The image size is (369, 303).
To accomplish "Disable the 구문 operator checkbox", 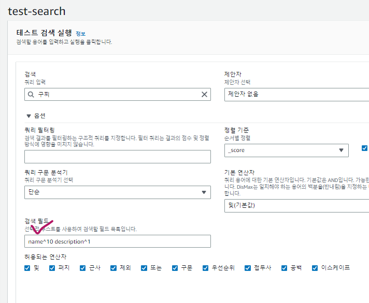I will point(175,268).
